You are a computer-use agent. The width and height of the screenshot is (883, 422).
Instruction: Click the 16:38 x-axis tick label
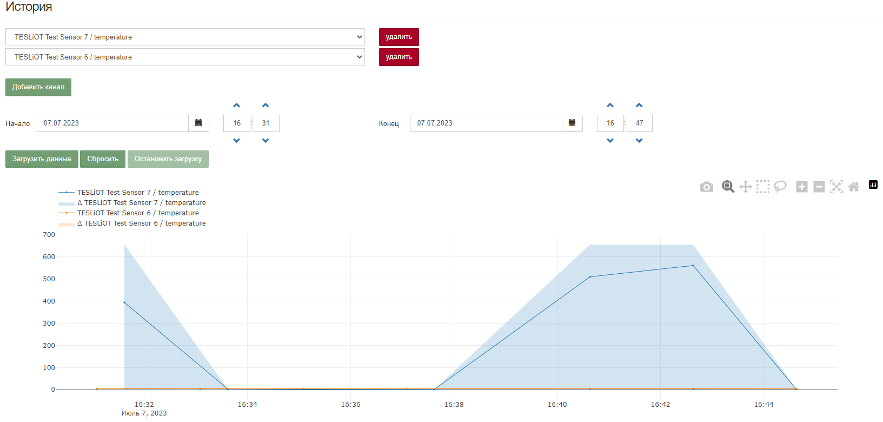click(x=454, y=405)
